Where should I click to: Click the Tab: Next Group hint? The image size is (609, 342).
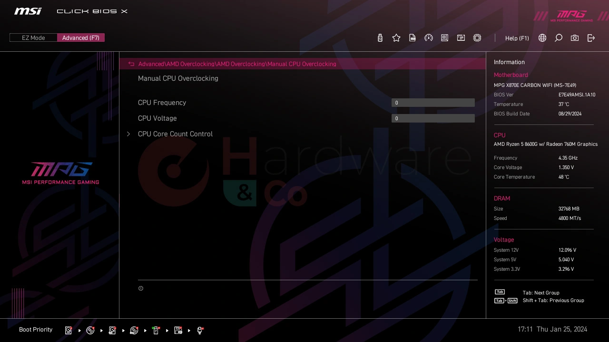point(541,293)
